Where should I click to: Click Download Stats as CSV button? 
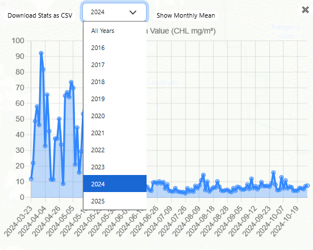point(40,15)
